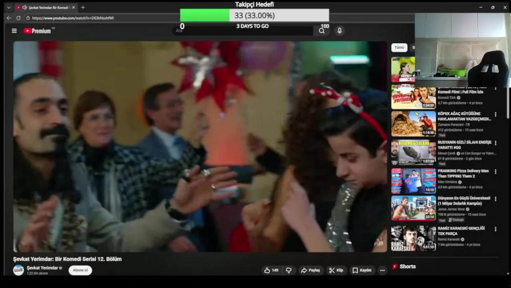Click the main video player

200,146
